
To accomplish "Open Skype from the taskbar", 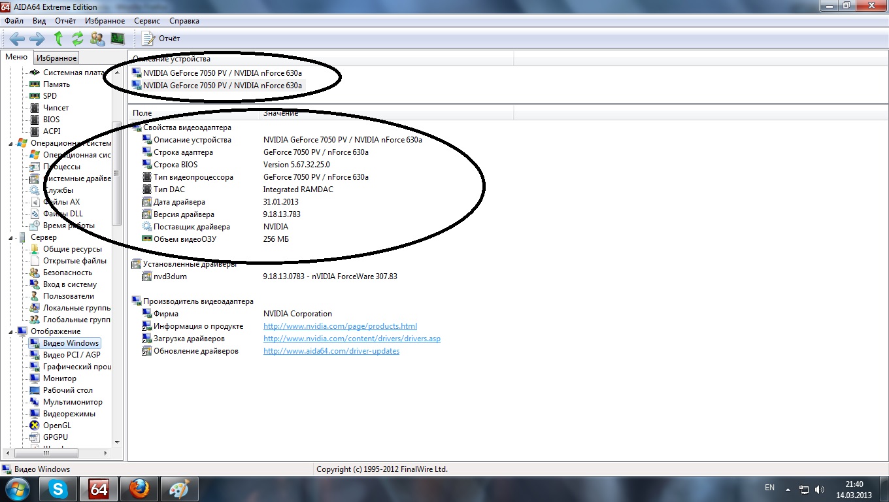I will coord(58,489).
